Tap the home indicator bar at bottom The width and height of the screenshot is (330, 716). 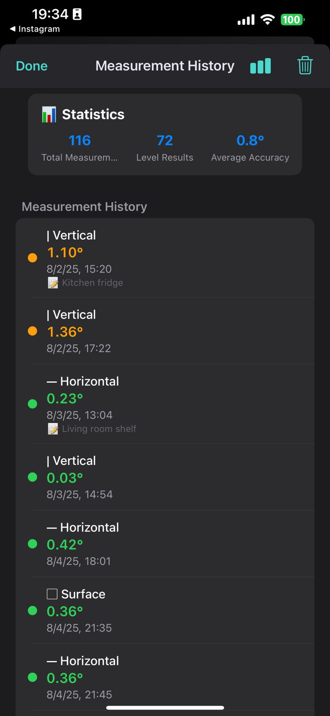tap(165, 708)
